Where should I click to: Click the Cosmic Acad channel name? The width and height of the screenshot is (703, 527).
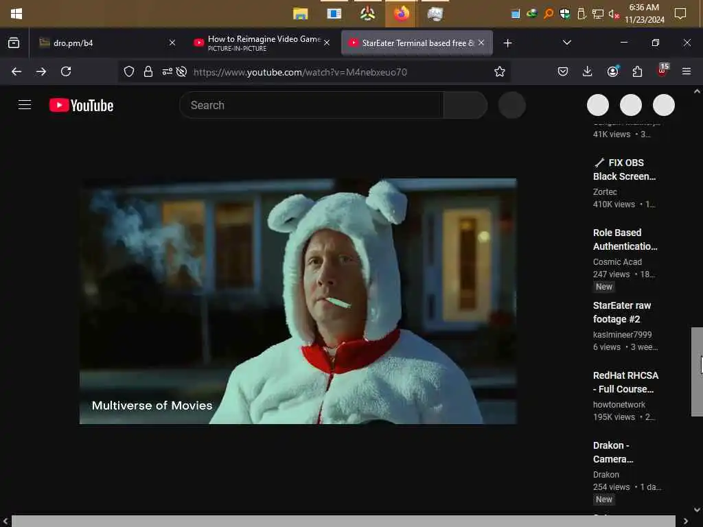point(617,261)
